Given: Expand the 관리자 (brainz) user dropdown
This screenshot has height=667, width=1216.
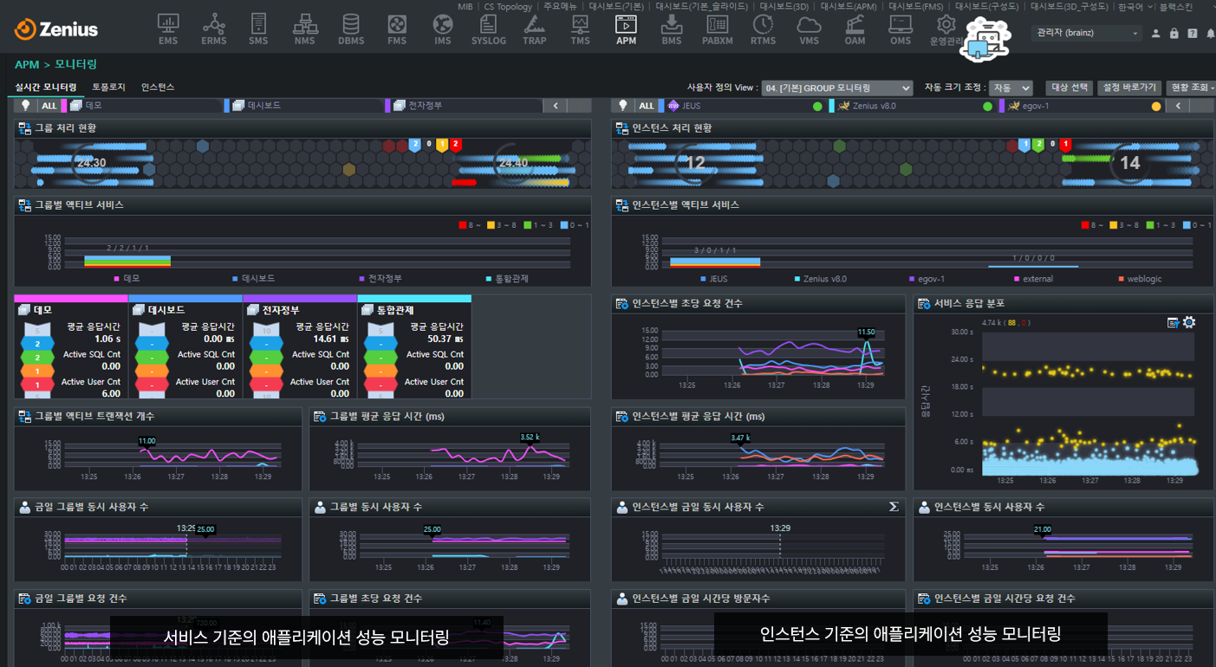Looking at the screenshot, I should click(x=1088, y=33).
